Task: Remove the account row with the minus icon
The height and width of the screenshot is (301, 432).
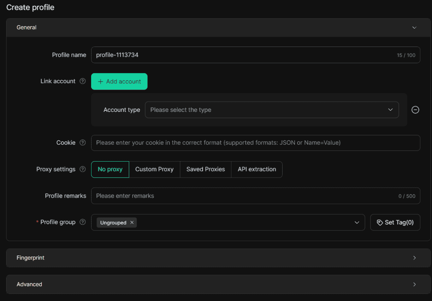Action: pos(415,110)
